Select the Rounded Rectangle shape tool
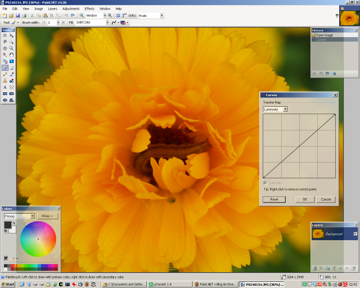Viewport: 360px width, 288px height. 11,94
